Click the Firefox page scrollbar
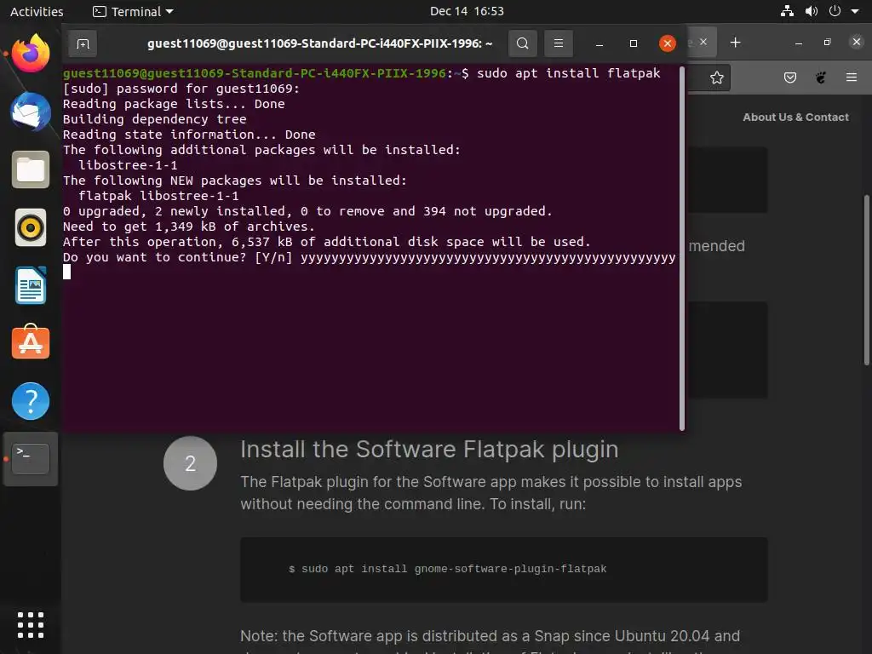 click(866, 280)
